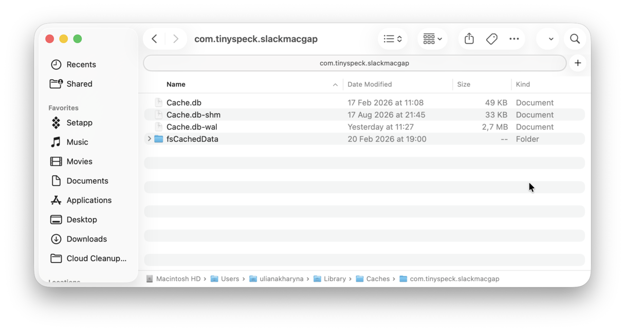Click the Favorites section header
625x332 pixels.
point(63,108)
